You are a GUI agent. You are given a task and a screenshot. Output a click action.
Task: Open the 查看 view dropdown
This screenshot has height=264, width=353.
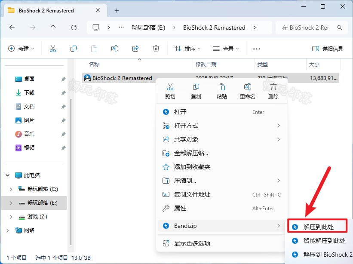coord(226,49)
